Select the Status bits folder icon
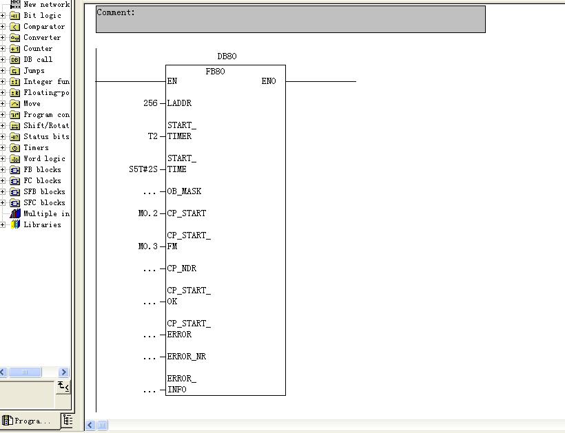 [x=14, y=137]
